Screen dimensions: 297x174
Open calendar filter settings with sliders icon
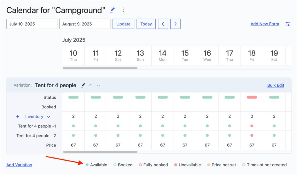[288, 24]
